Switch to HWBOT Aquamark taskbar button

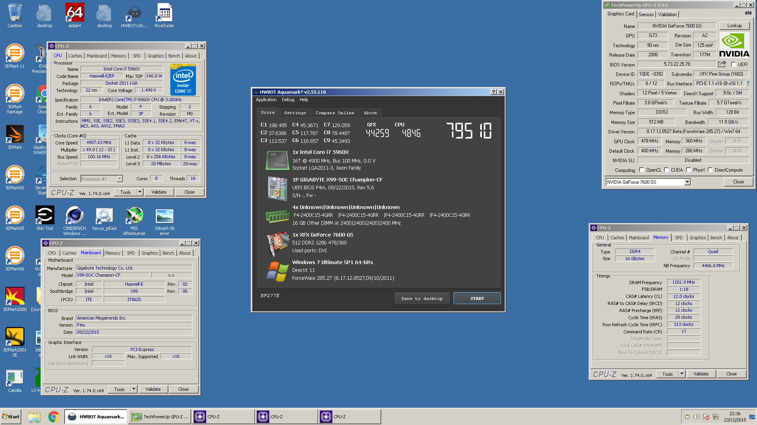click(x=96, y=417)
